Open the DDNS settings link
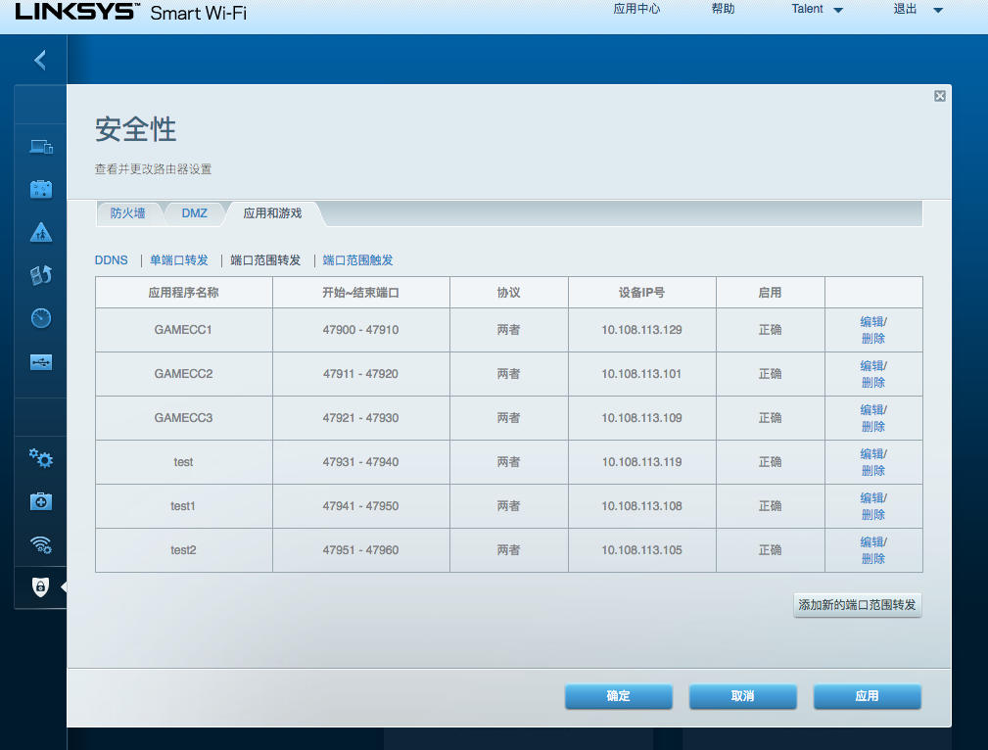Screen dimensions: 988x750 click(110, 259)
